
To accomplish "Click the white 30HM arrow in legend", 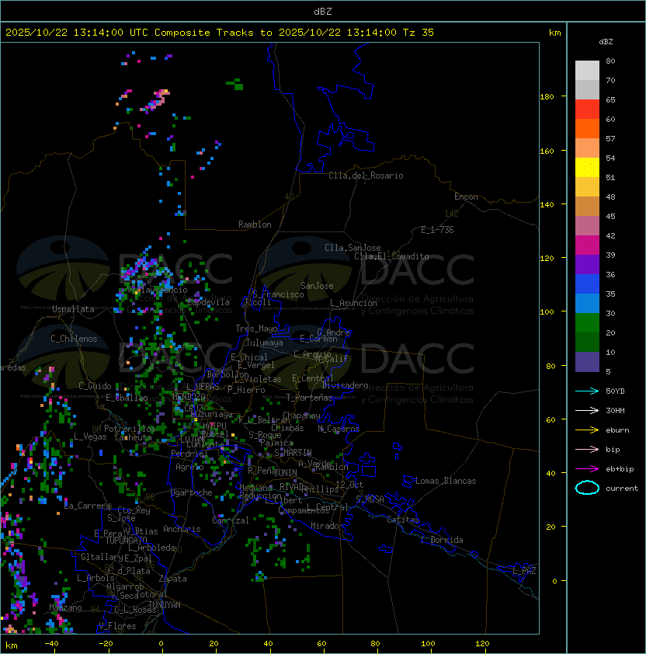I will 587,410.
